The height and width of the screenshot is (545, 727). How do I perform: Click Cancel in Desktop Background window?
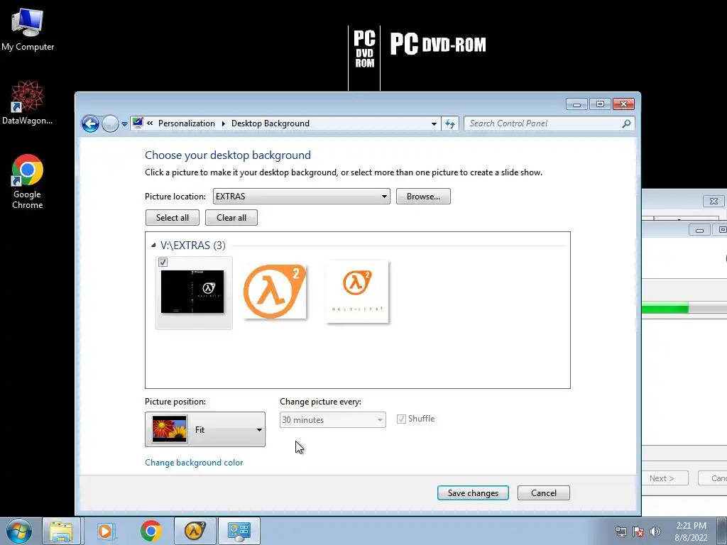tap(543, 492)
